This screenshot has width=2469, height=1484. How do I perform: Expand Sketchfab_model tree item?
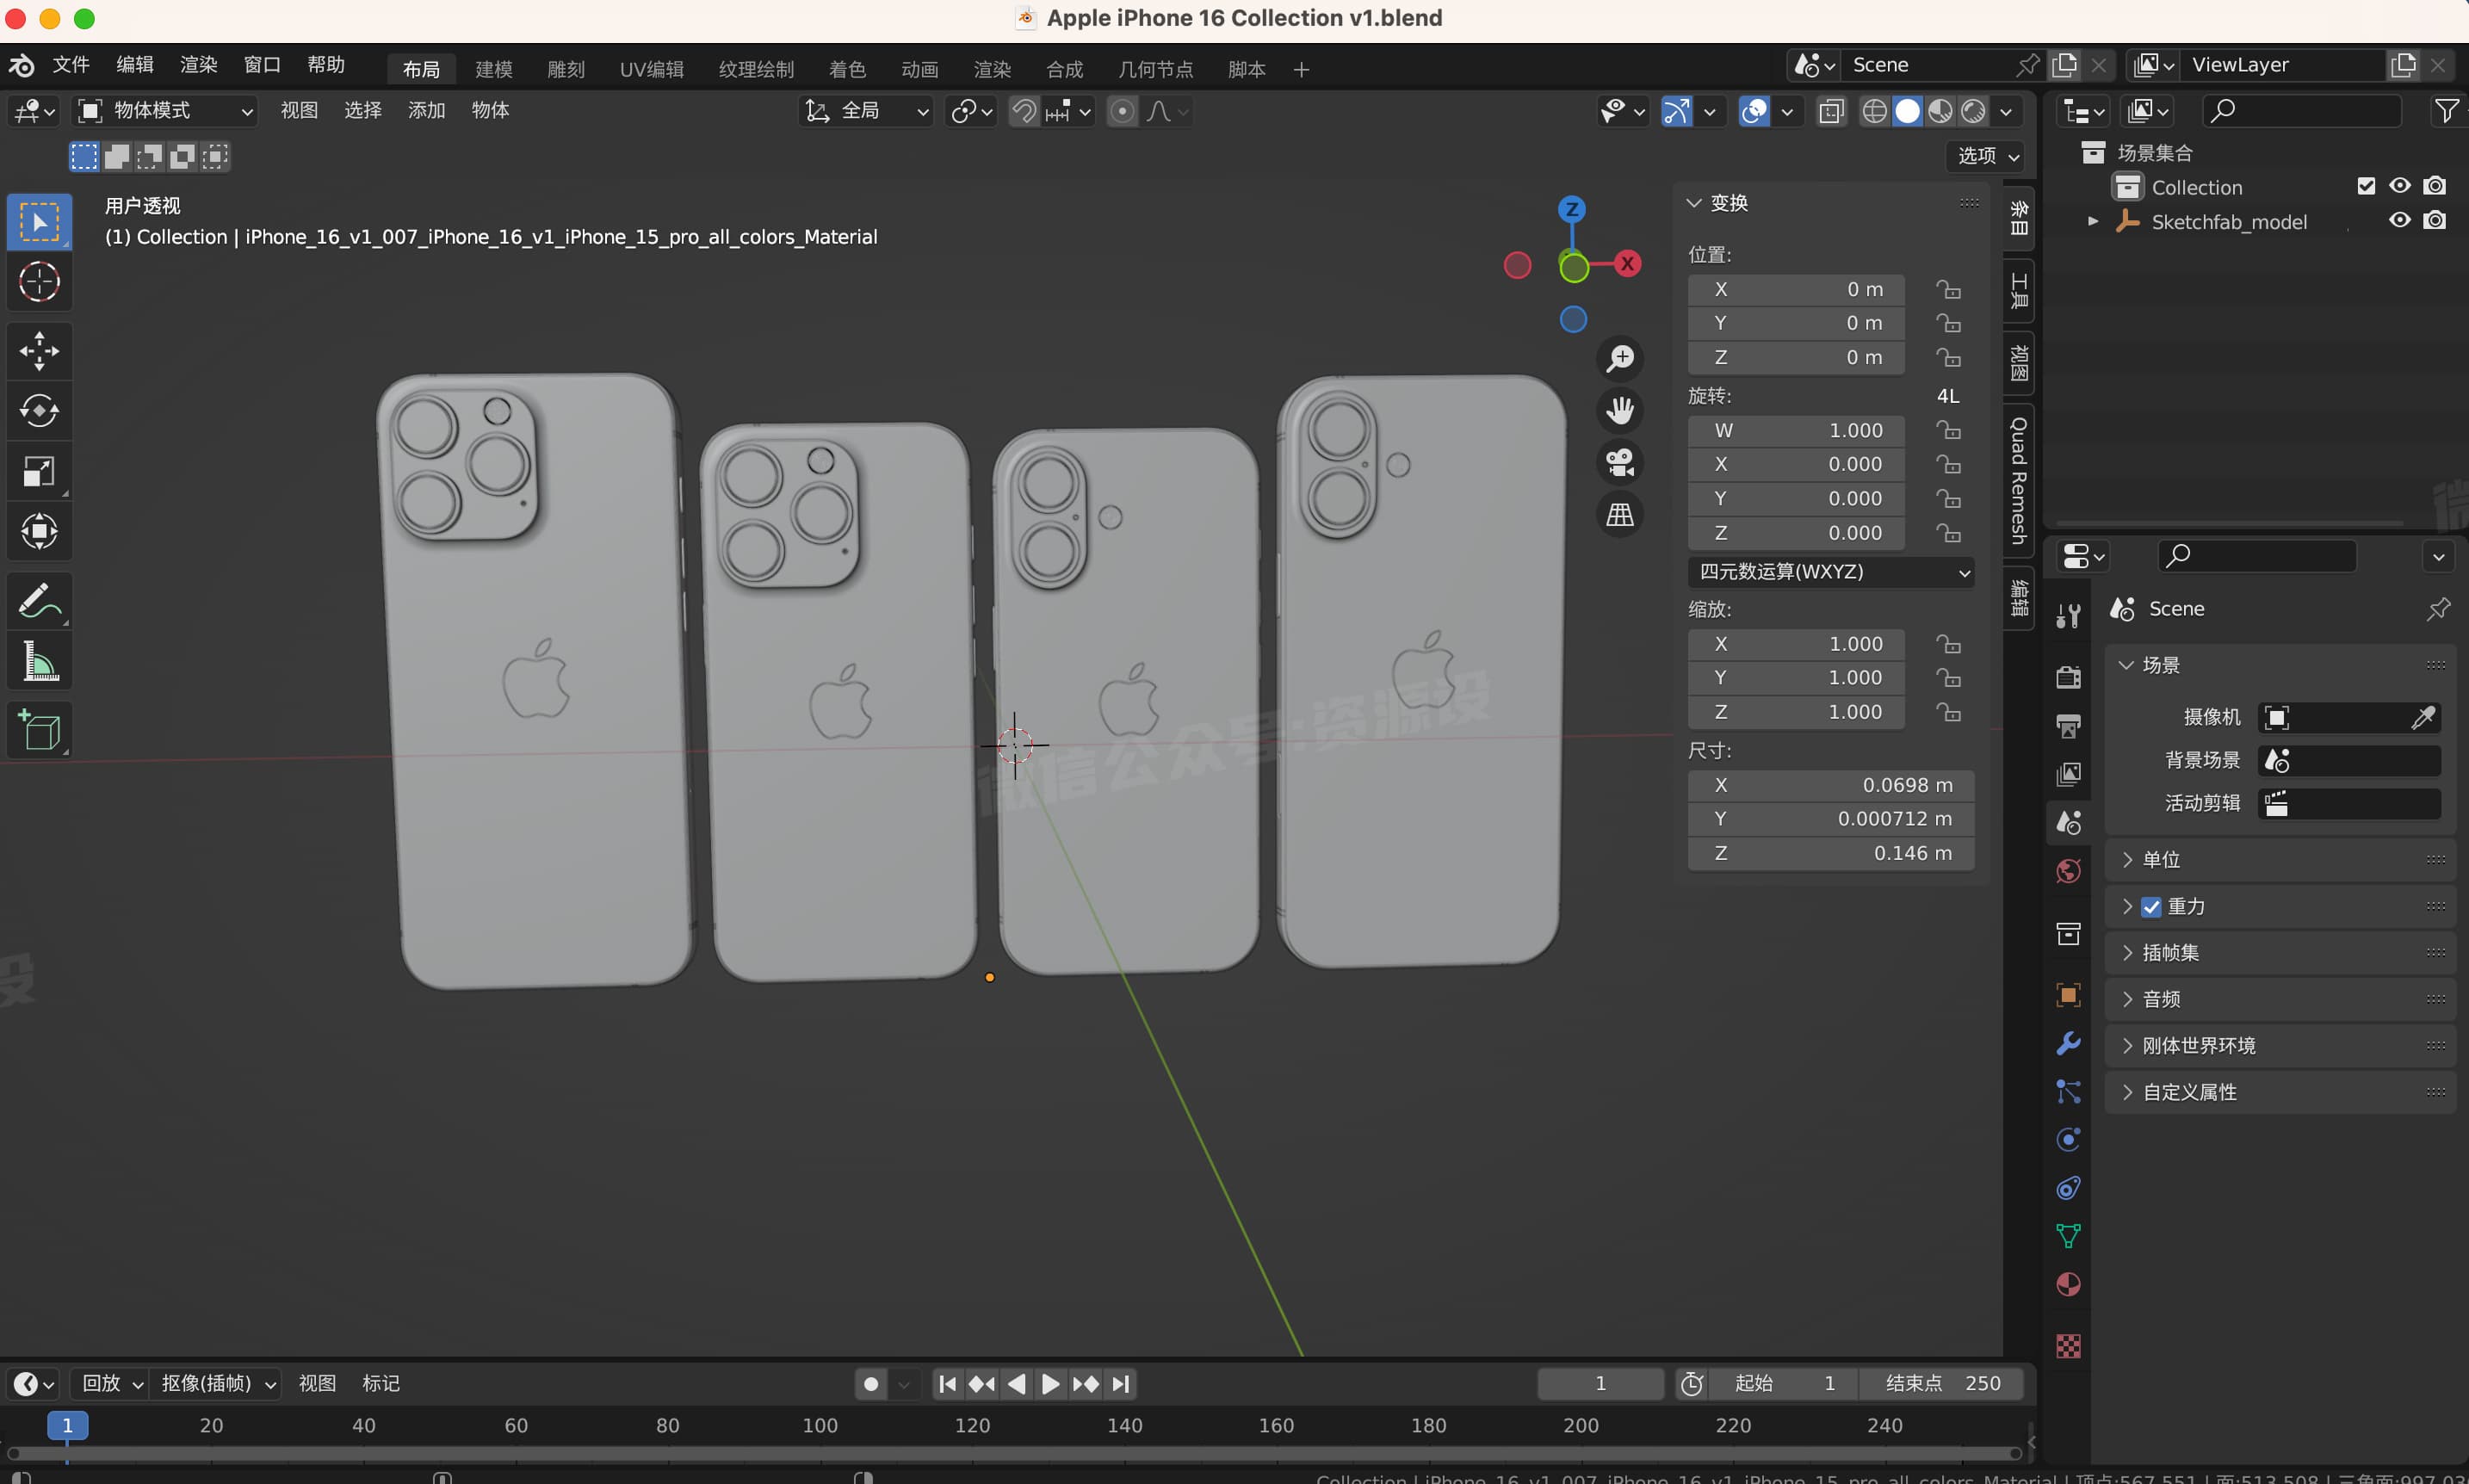[2093, 221]
